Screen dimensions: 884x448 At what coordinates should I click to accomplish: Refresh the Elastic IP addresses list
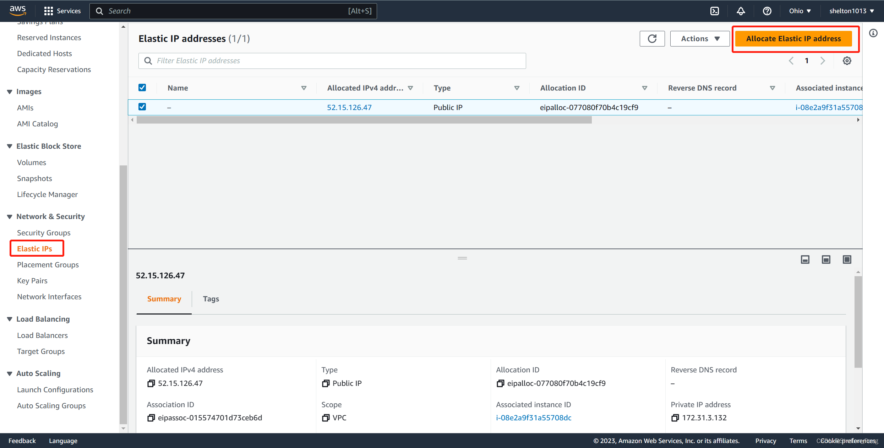[652, 39]
